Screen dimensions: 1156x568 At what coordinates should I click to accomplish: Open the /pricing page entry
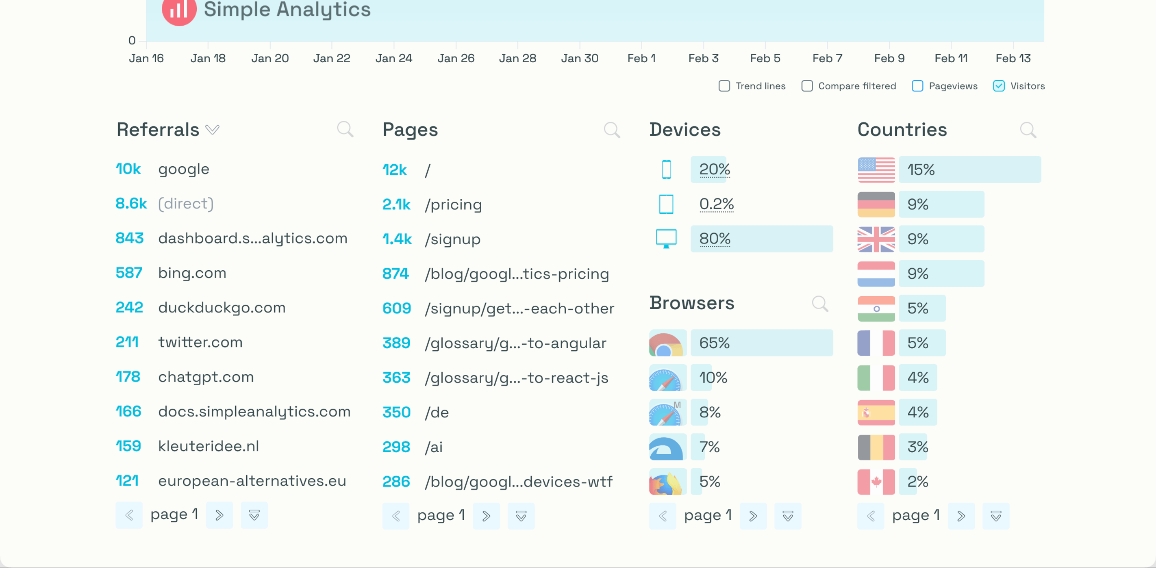click(453, 204)
